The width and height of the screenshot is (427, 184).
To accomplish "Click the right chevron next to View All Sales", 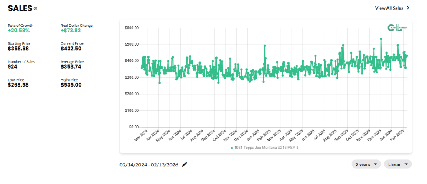I will (408, 8).
